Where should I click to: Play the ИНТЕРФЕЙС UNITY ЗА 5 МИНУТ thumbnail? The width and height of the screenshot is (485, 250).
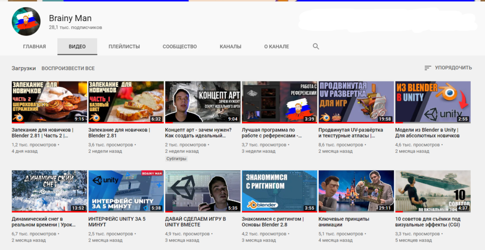[x=126, y=191]
